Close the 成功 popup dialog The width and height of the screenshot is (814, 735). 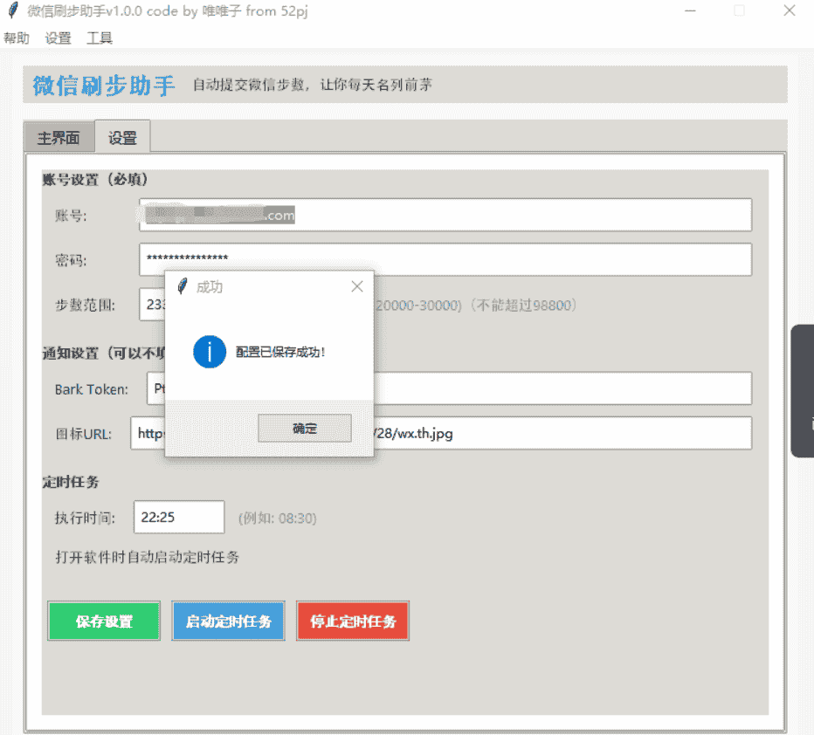click(x=356, y=285)
